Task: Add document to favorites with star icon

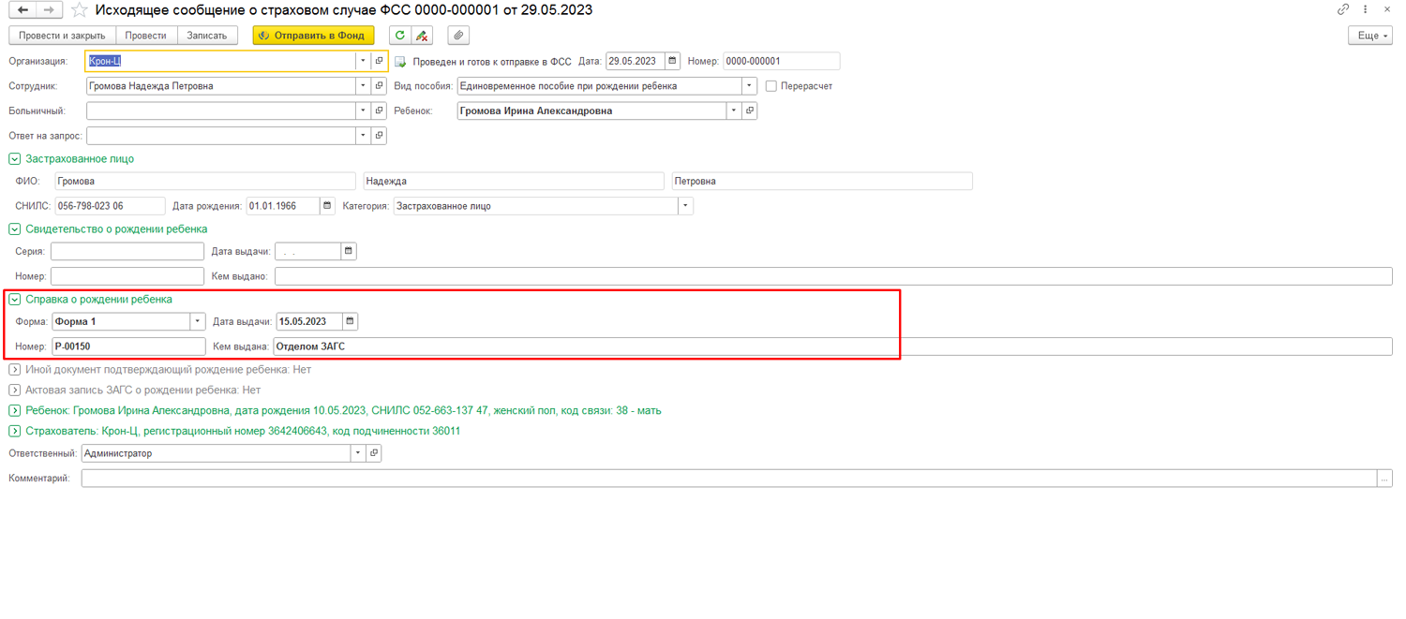Action: click(x=80, y=10)
